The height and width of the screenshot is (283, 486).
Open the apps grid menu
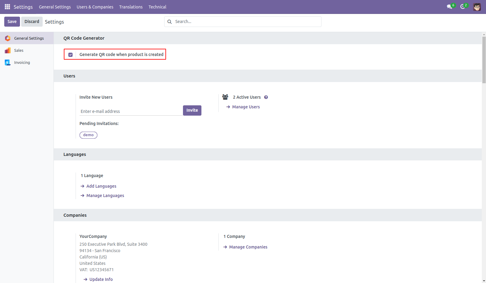coord(7,7)
